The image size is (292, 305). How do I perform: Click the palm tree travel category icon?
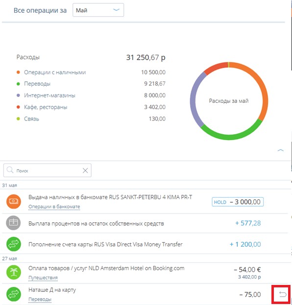coord(14,272)
